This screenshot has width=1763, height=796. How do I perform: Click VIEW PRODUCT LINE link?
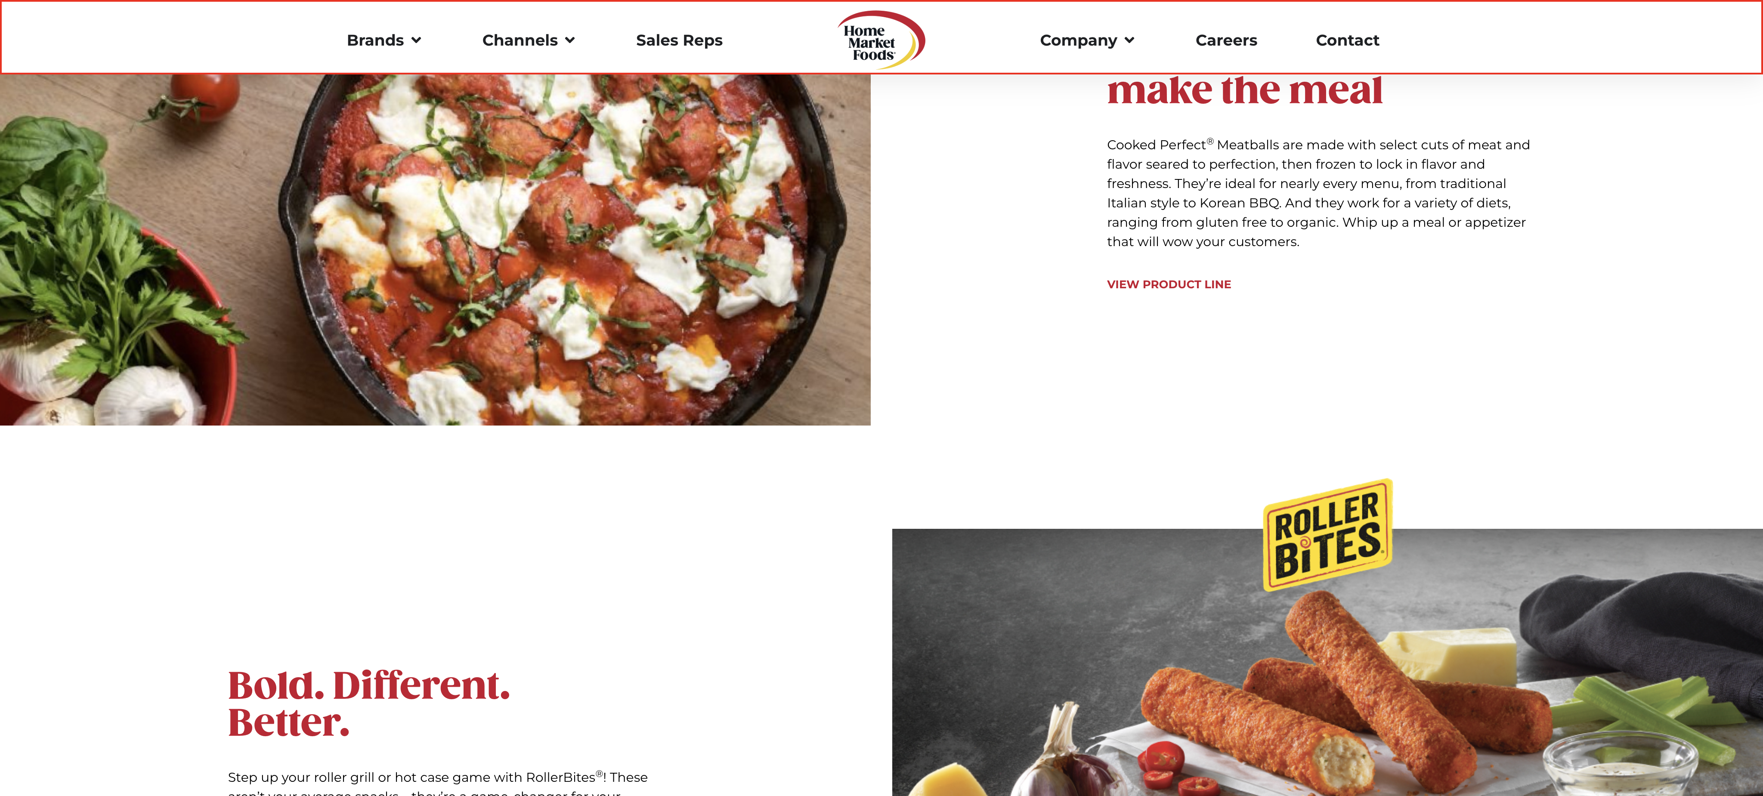pos(1168,284)
